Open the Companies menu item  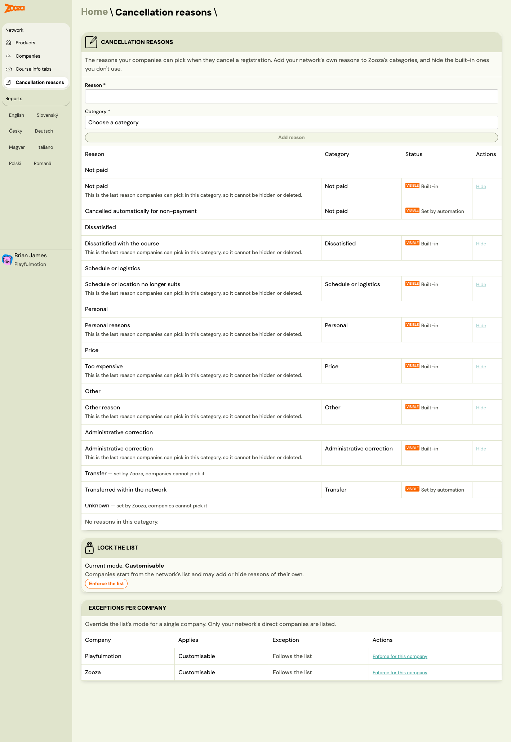28,56
